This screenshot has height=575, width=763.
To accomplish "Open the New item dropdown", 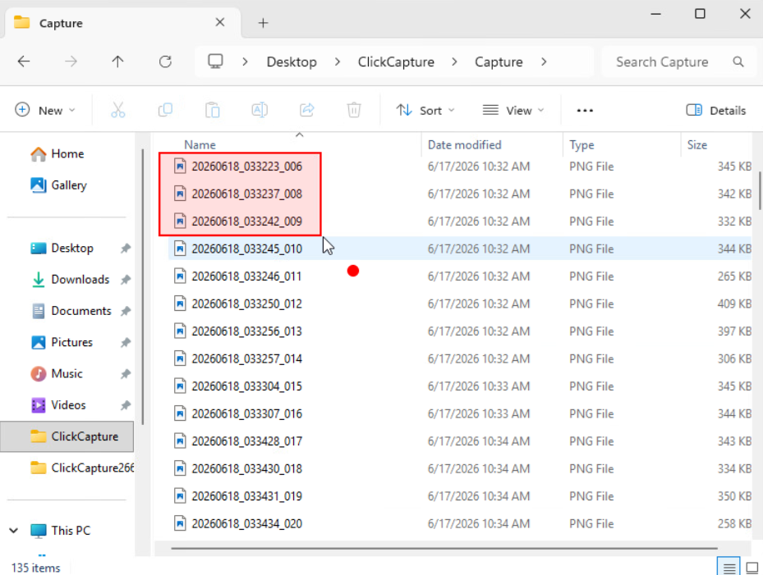I will coord(45,111).
